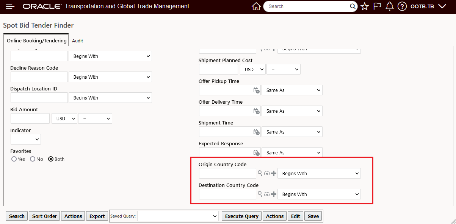
Task: Select the Favorites Both radio button
Action: point(51,159)
